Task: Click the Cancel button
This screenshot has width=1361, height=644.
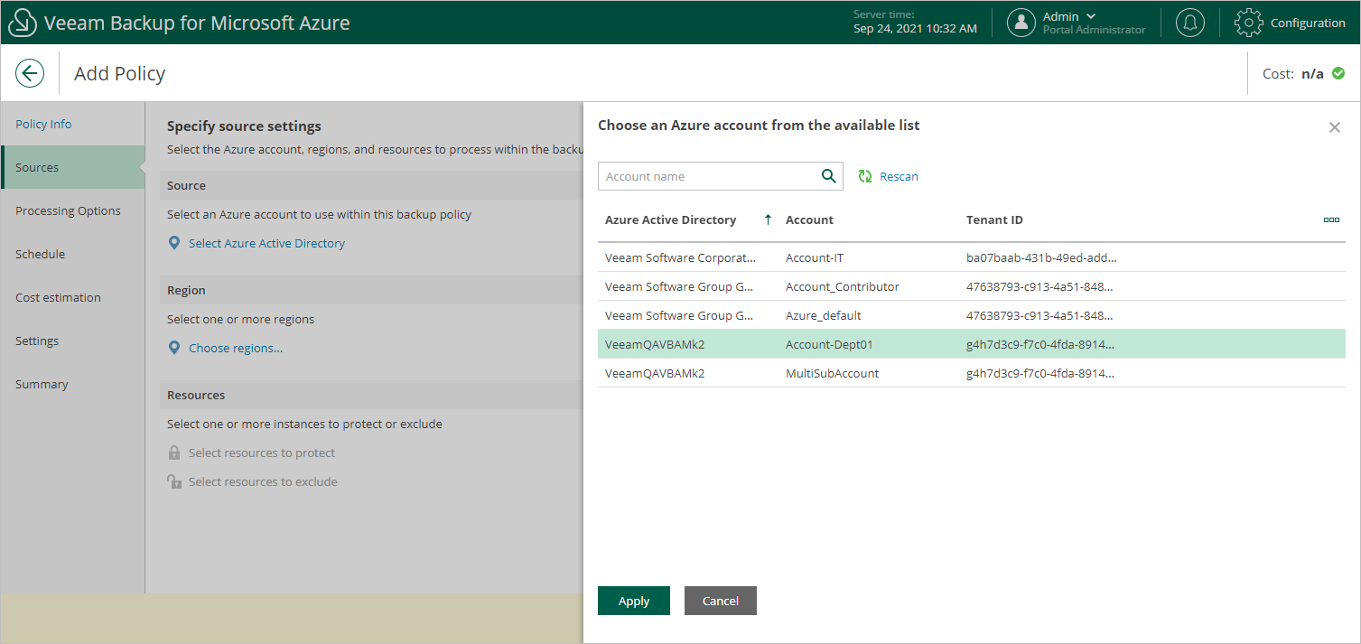Action: point(721,601)
